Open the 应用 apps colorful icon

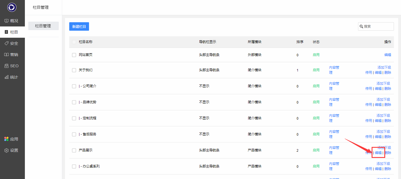coord(6,139)
